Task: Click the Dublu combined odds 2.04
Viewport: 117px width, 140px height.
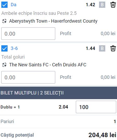Action: pyautogui.click(x=63, y=107)
